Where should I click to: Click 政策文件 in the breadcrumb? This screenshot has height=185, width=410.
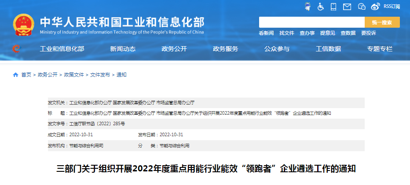73,75
